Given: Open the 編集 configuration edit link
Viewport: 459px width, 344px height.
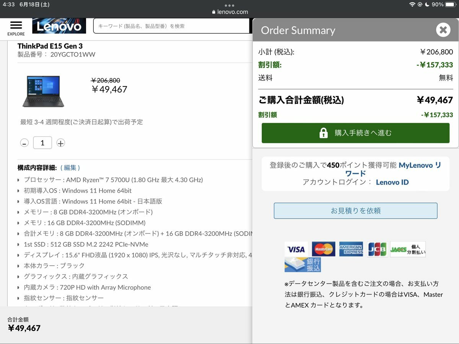Looking at the screenshot, I should coord(70,168).
